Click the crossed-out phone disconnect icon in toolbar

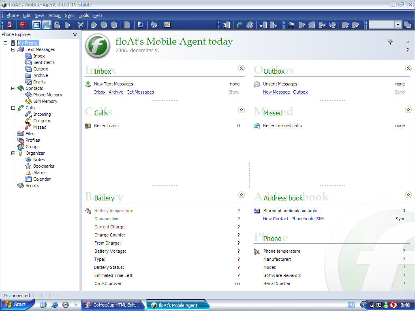pyautogui.click(x=11, y=25)
